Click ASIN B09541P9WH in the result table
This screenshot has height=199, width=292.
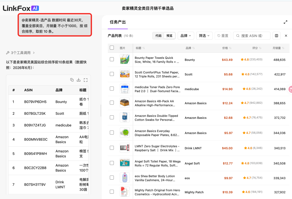36,154
